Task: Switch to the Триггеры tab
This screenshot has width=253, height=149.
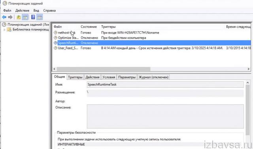Action: coord(75,77)
